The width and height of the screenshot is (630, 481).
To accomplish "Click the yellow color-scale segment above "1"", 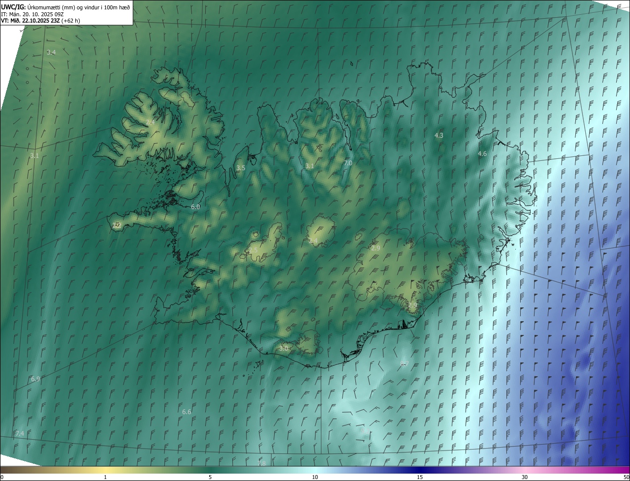I will (x=105, y=470).
